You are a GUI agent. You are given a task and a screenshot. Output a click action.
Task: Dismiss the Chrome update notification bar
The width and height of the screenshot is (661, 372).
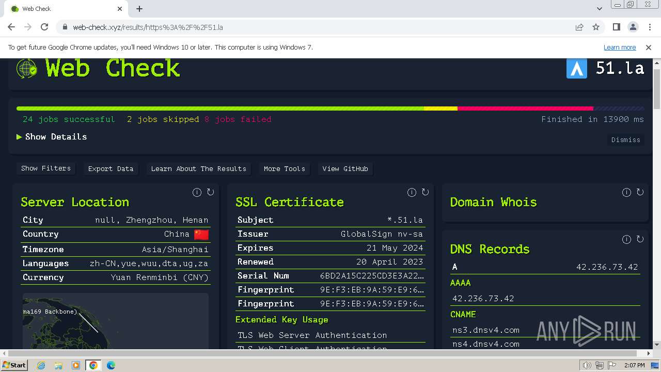649,47
